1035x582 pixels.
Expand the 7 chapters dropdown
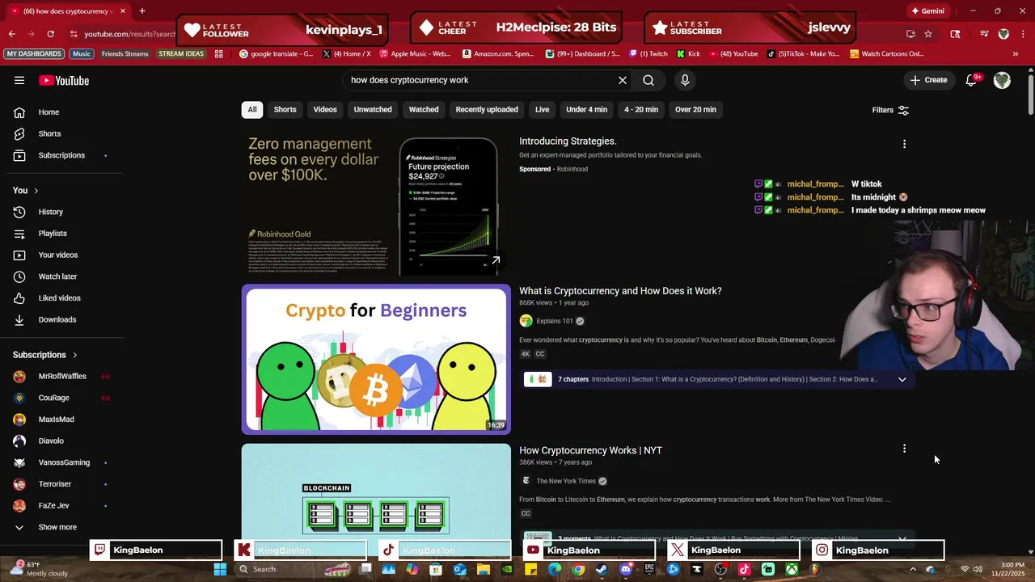(x=902, y=379)
